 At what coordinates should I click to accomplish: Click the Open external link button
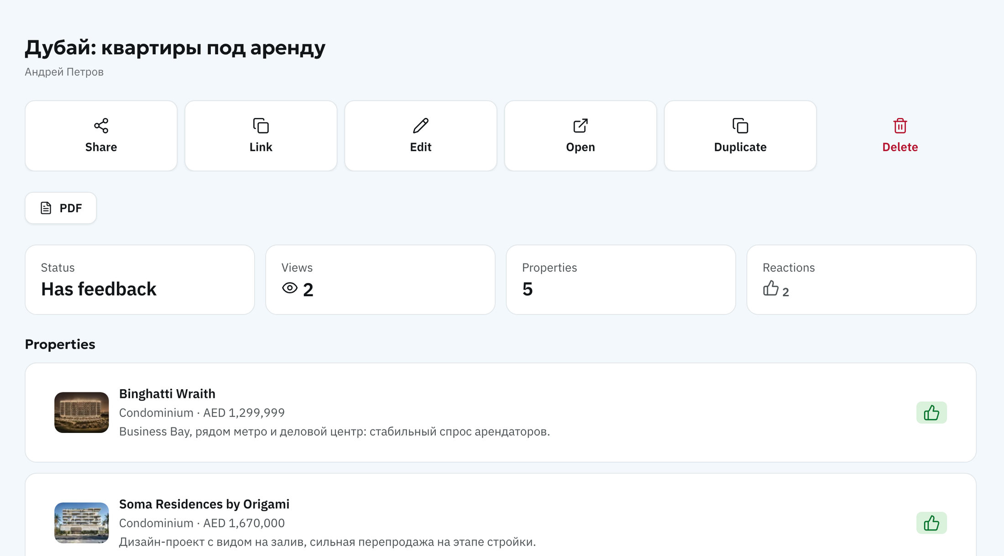pos(580,136)
